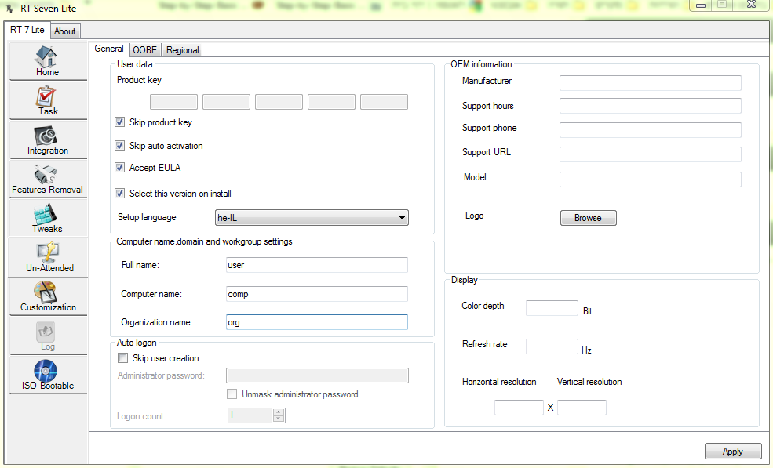Image resolution: width=773 pixels, height=468 pixels.
Task: Click the Manufacturer input field
Action: pyautogui.click(x=651, y=83)
